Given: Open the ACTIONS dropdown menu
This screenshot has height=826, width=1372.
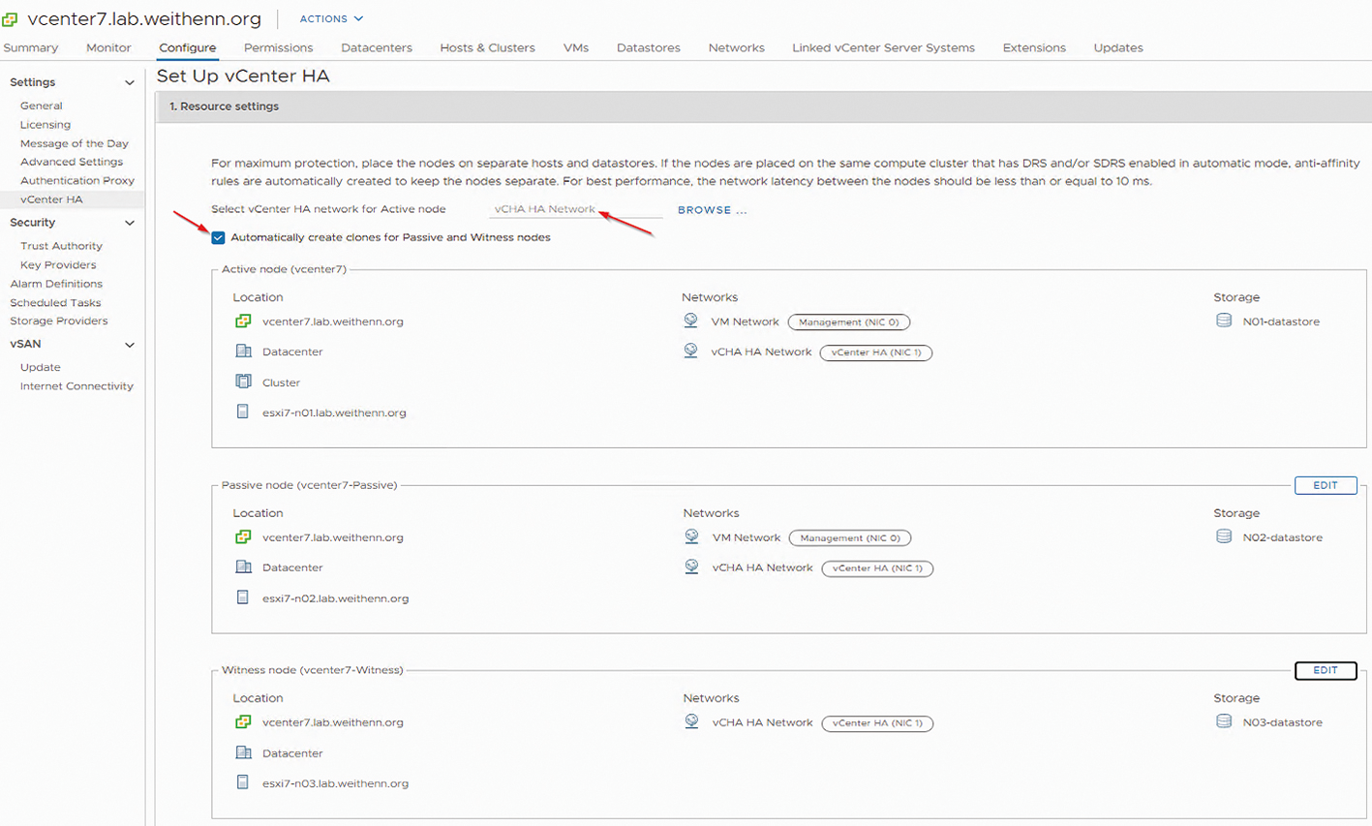Looking at the screenshot, I should coord(331,18).
